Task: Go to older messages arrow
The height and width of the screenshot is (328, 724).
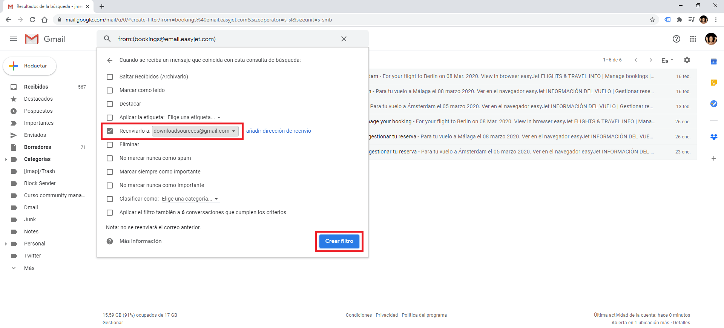Action: pyautogui.click(x=651, y=60)
